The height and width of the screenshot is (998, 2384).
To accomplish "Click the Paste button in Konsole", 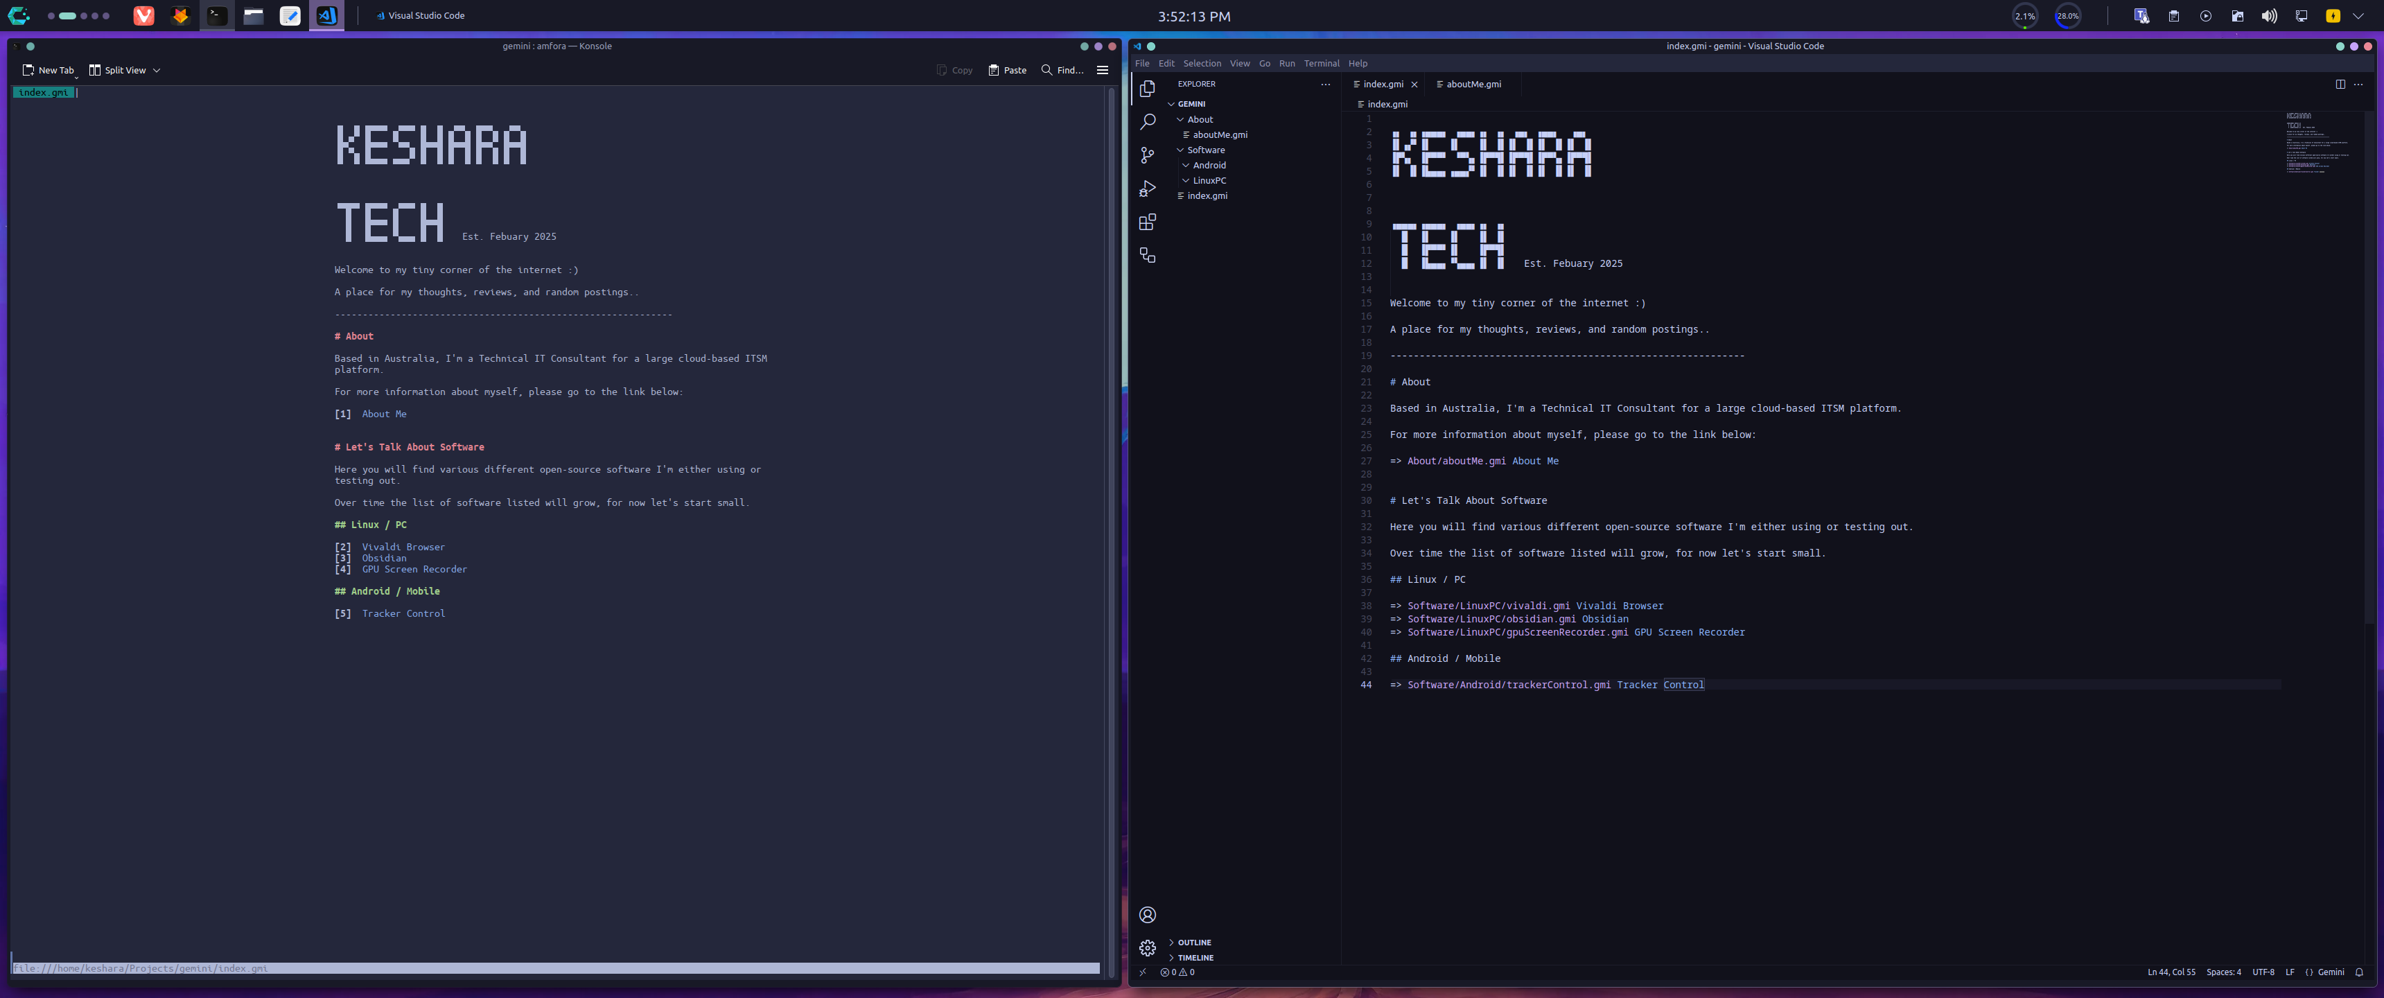I will 1007,71.
